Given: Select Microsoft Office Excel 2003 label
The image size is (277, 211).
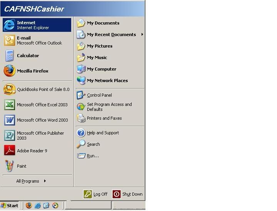Looking at the screenshot, I should [x=42, y=105].
